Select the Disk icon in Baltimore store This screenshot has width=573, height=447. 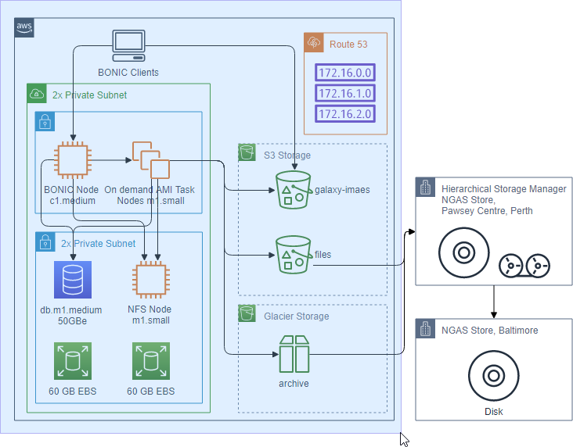pyautogui.click(x=494, y=375)
